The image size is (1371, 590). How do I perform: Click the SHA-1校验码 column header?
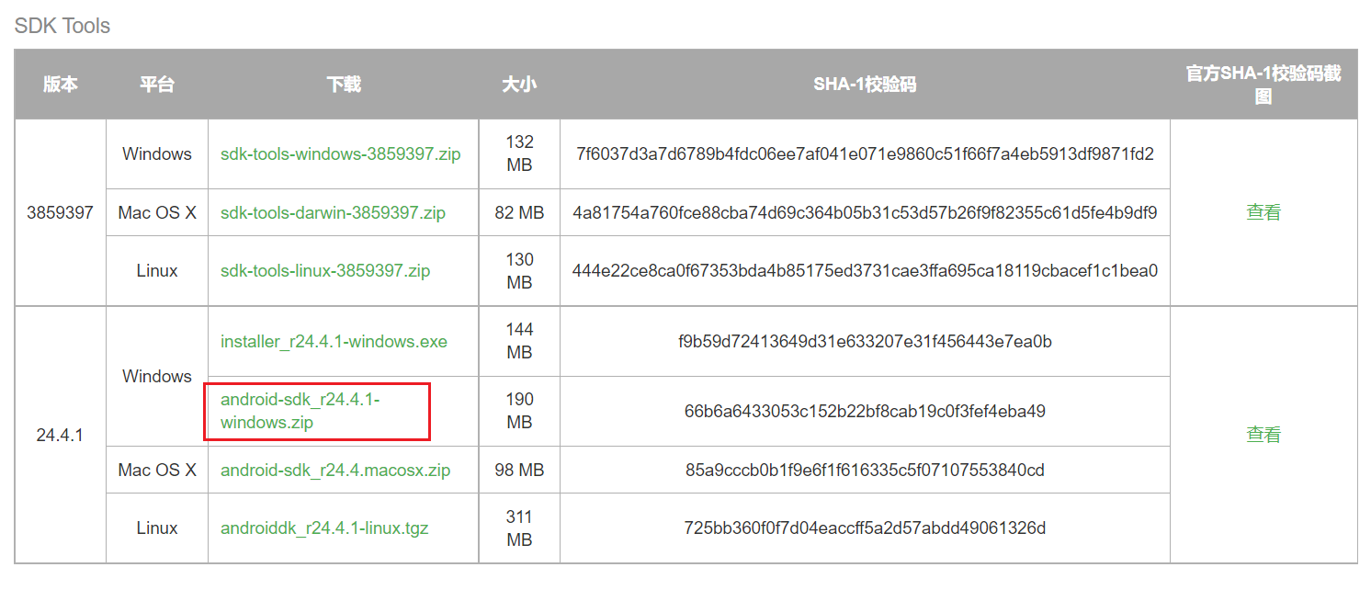pyautogui.click(x=865, y=85)
